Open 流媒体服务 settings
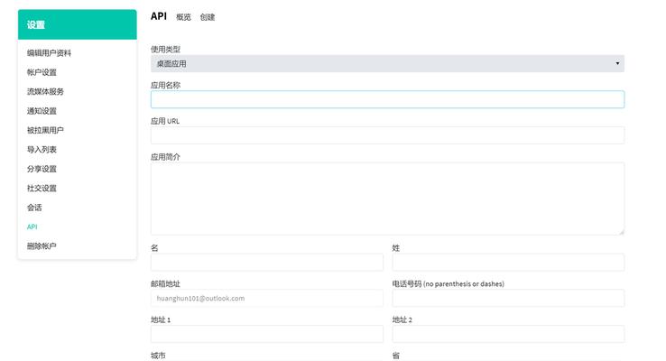 (x=45, y=91)
